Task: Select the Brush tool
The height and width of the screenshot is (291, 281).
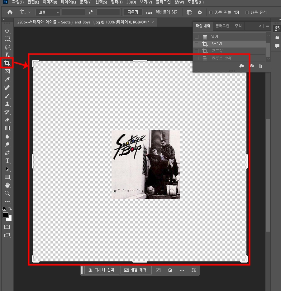Action: click(x=7, y=96)
